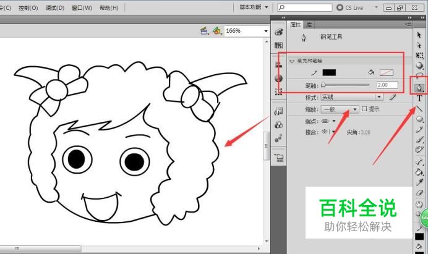Click the CS Live button
Image resolution: width=428 pixels, height=254 pixels.
coord(350,7)
